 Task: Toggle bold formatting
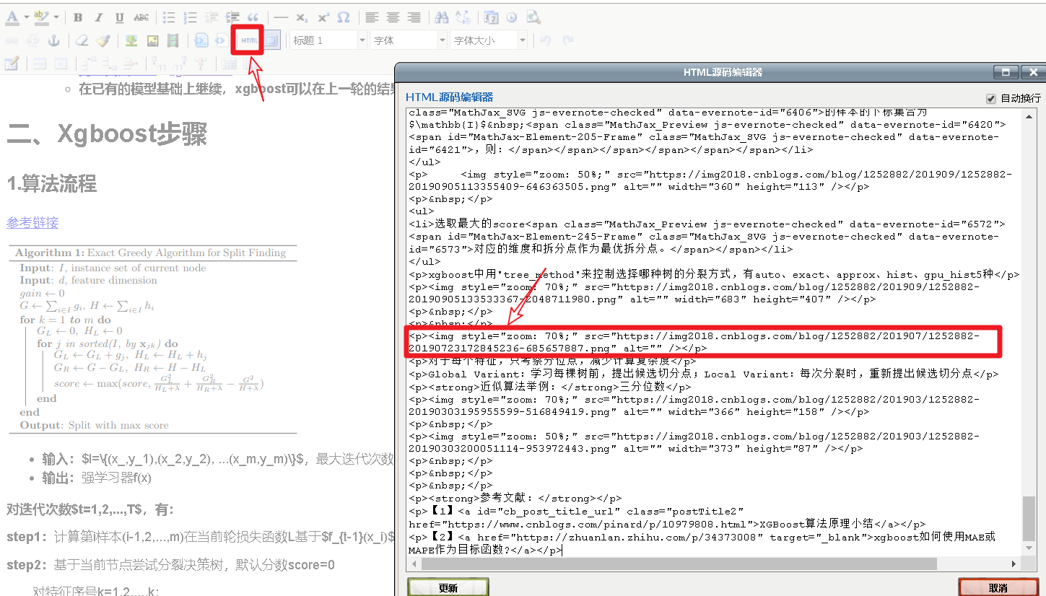78,17
